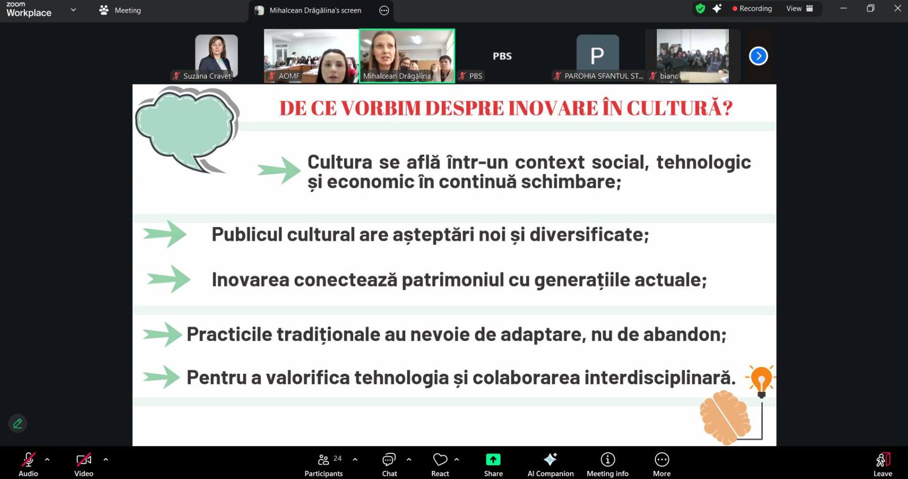The height and width of the screenshot is (479, 908).
Task: Expand the audio options caret
Action: [x=47, y=459]
